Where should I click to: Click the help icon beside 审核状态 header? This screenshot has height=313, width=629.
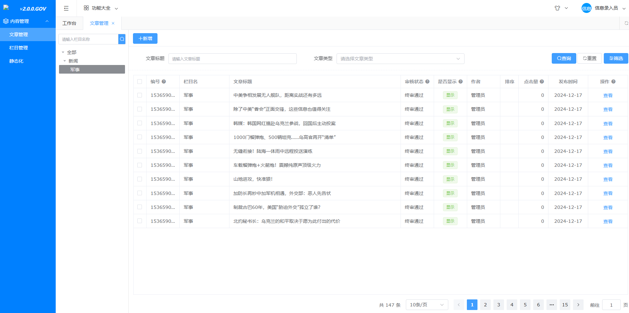(427, 82)
